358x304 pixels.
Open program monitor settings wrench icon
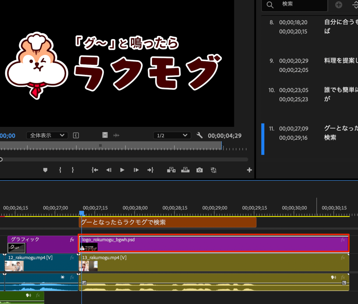[200, 135]
